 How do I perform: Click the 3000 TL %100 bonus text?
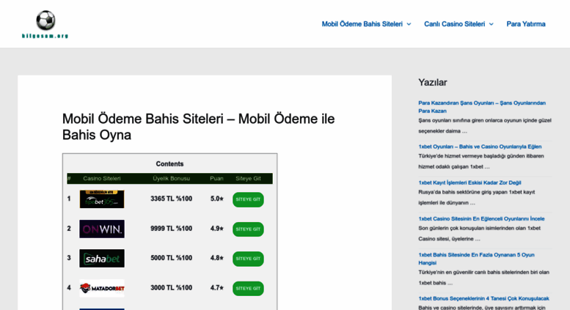[x=171, y=287]
